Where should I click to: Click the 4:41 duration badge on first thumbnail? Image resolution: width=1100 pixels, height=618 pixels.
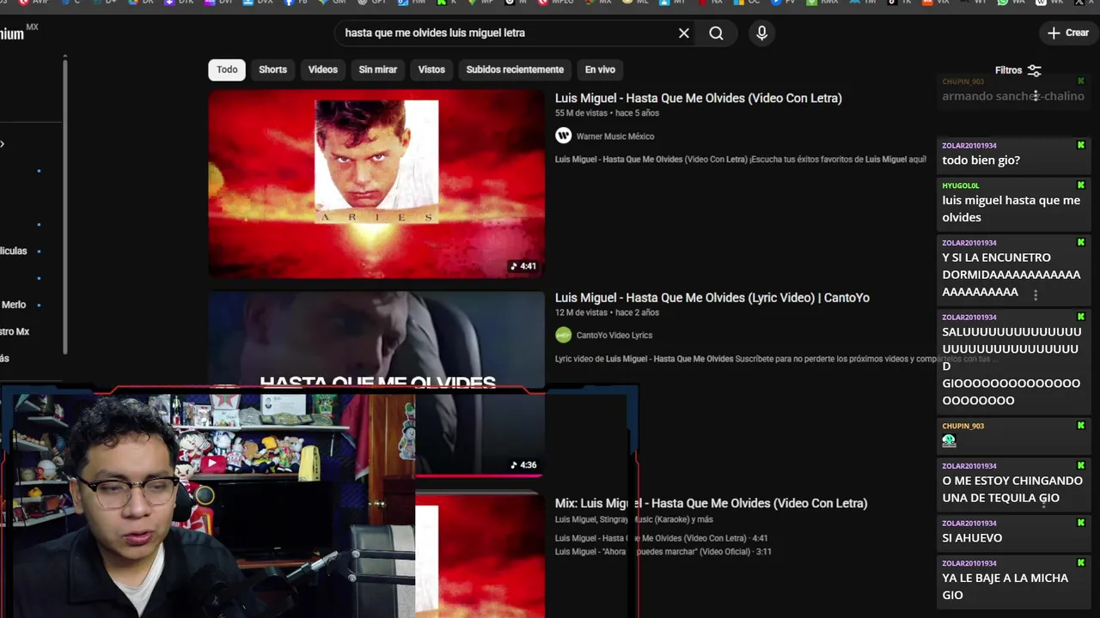point(523,266)
